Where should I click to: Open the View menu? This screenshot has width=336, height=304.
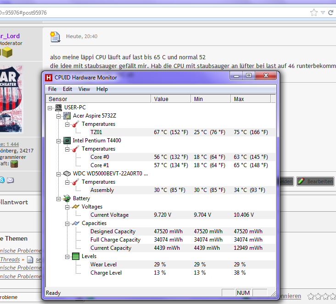(x=84, y=89)
